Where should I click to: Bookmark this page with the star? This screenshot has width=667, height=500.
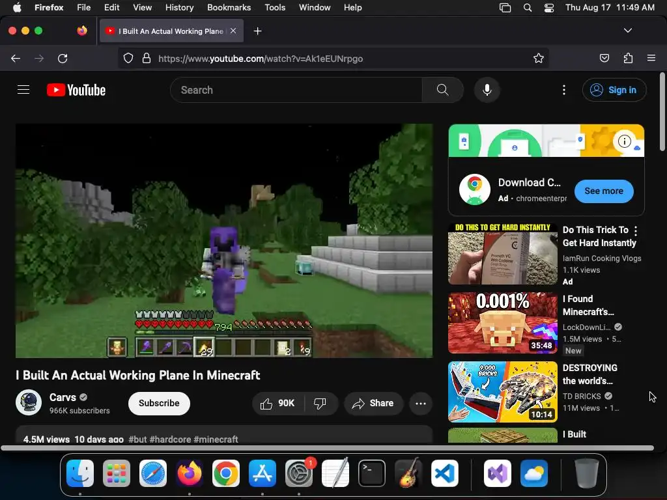tap(539, 58)
